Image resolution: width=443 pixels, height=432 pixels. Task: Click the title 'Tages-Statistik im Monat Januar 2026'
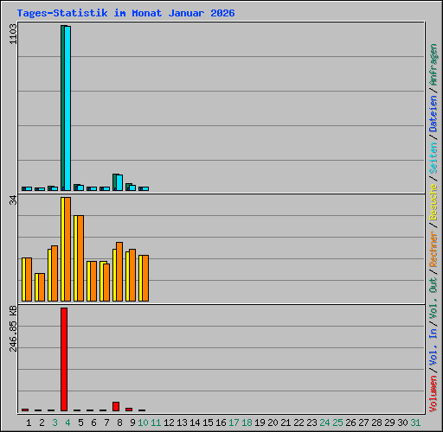(x=125, y=13)
